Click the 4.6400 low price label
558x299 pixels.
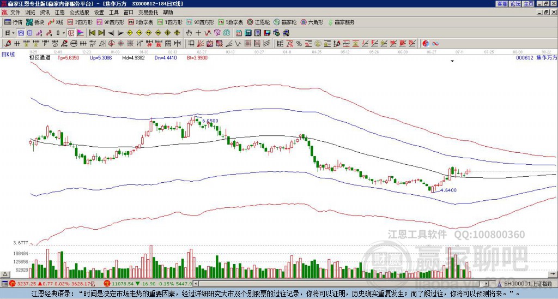pyautogui.click(x=448, y=190)
